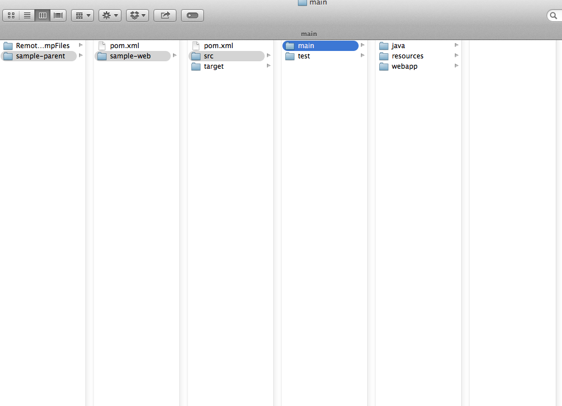The width and height of the screenshot is (562, 406).
Task: Select the webapp folder
Action: 414,66
